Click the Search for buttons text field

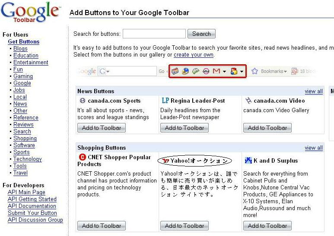154,34
